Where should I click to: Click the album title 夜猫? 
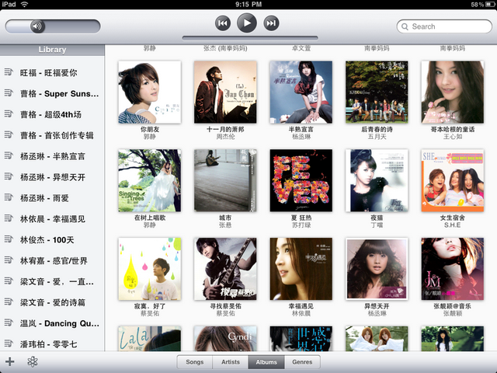(x=377, y=218)
